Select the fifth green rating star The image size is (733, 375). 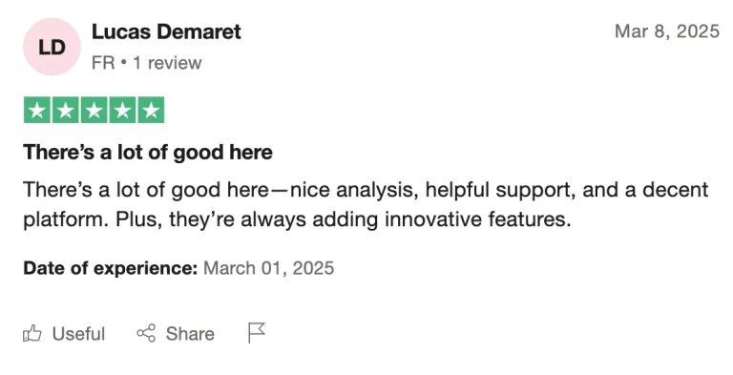pos(151,111)
